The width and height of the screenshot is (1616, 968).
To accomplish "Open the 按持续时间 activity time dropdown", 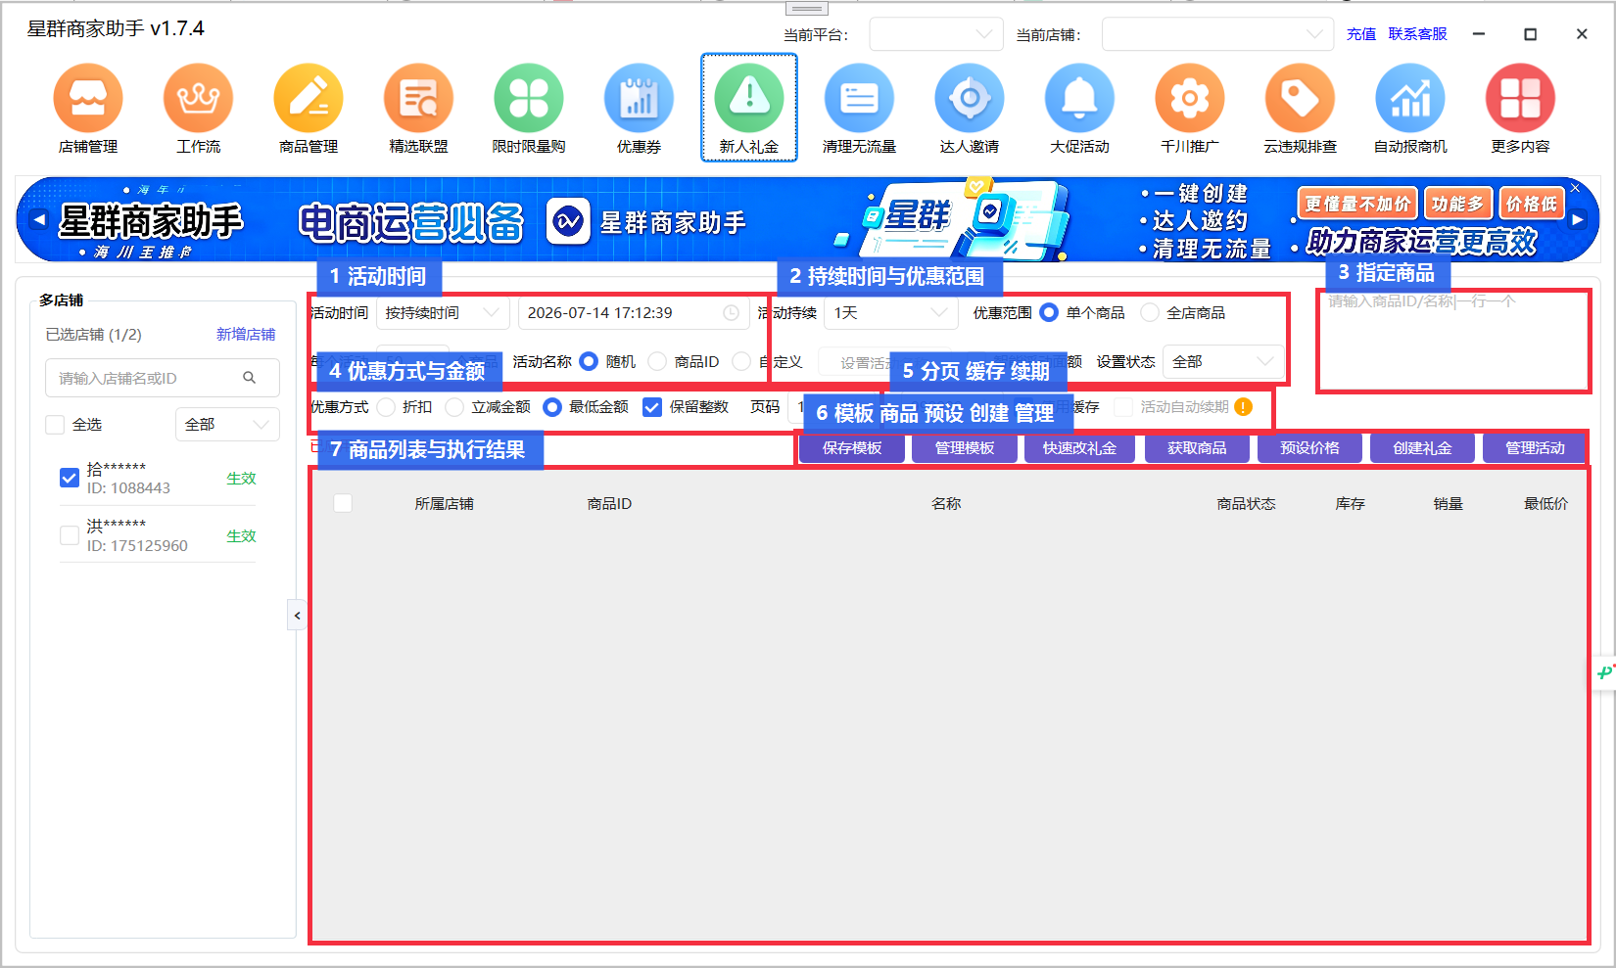I will tap(443, 313).
